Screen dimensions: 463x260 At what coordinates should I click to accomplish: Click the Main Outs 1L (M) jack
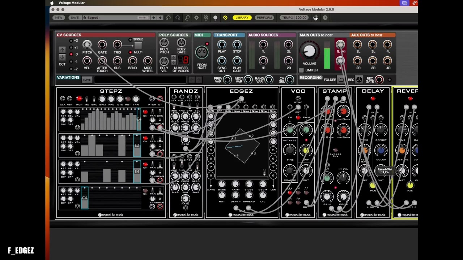(x=340, y=44)
